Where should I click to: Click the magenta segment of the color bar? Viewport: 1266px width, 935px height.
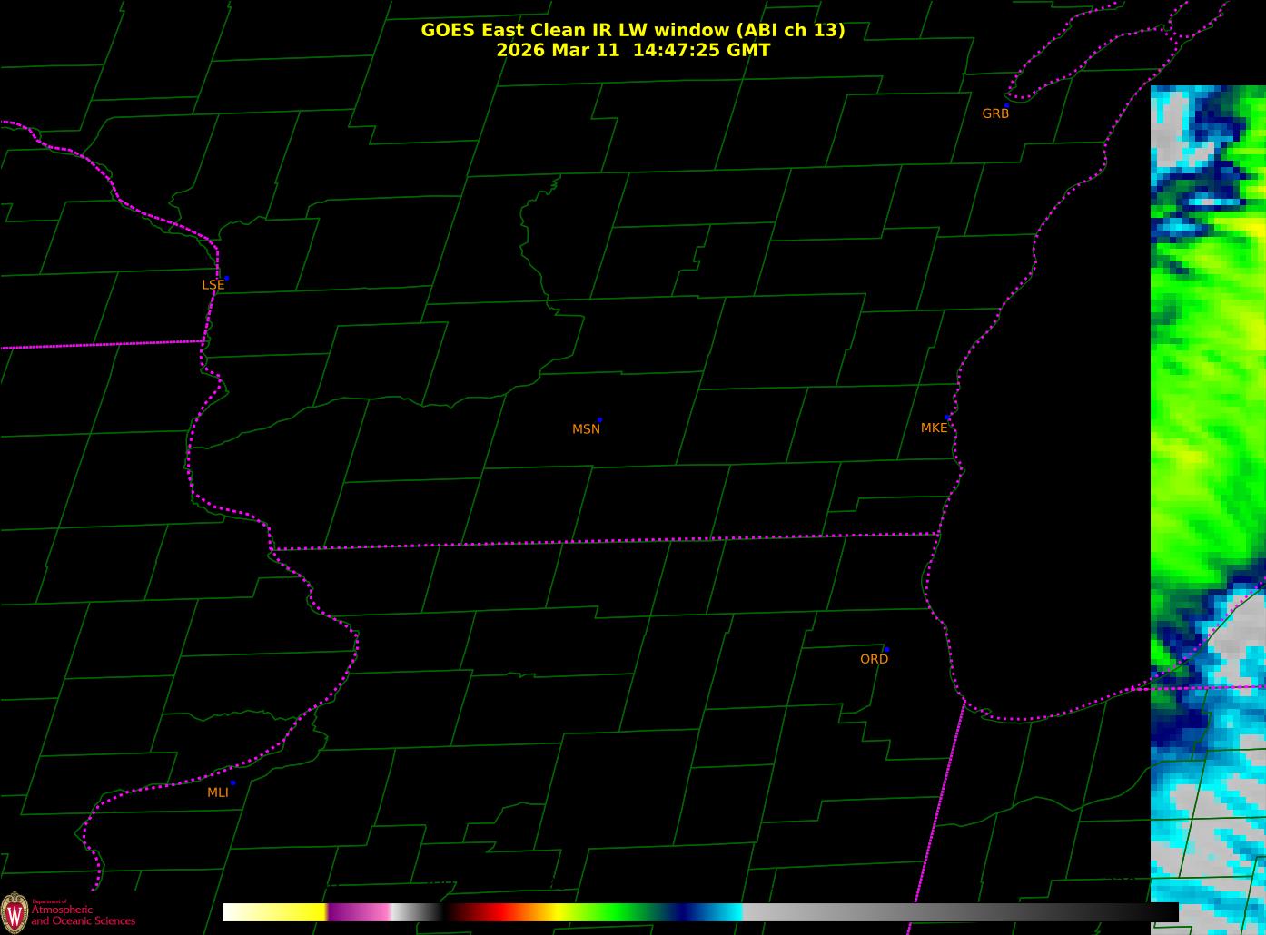(x=359, y=912)
